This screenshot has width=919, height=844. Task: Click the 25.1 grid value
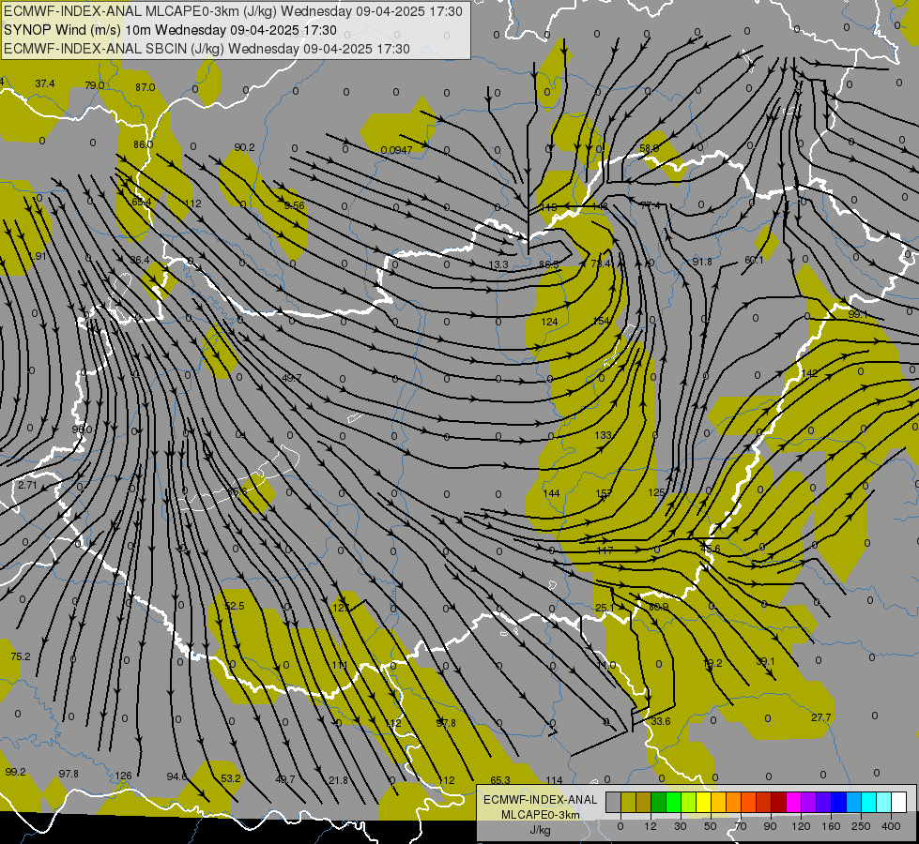[605, 608]
